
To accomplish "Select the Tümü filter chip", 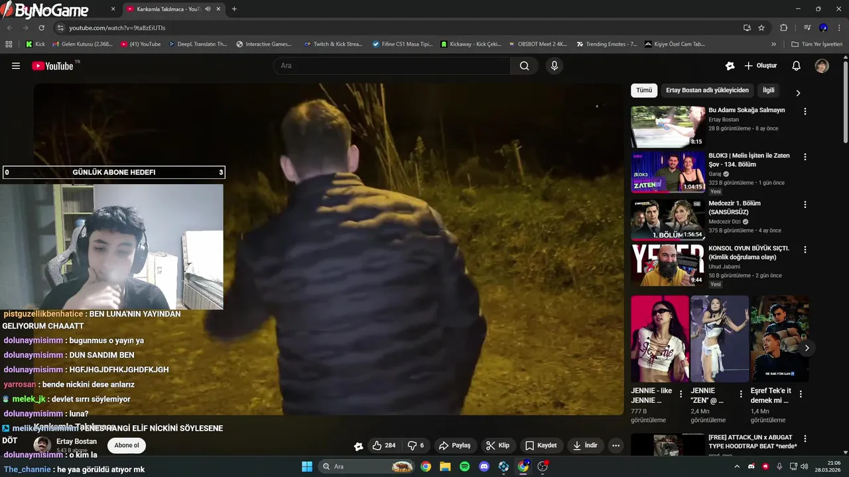I will (x=644, y=90).
